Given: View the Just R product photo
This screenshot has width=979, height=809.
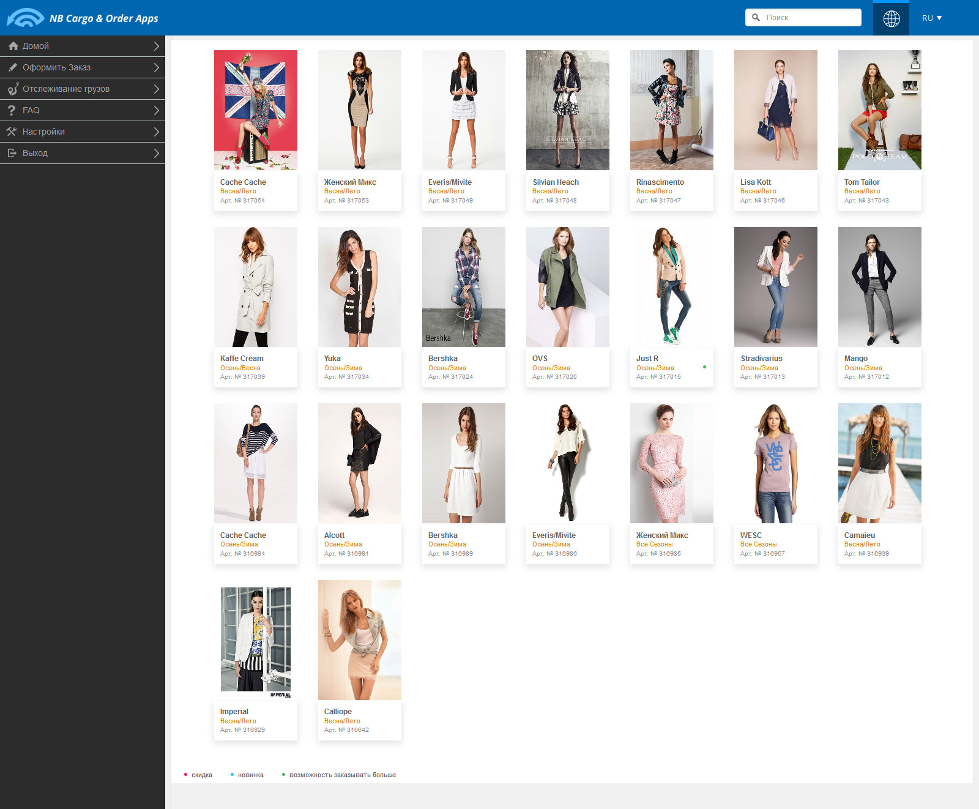Looking at the screenshot, I should point(672,287).
